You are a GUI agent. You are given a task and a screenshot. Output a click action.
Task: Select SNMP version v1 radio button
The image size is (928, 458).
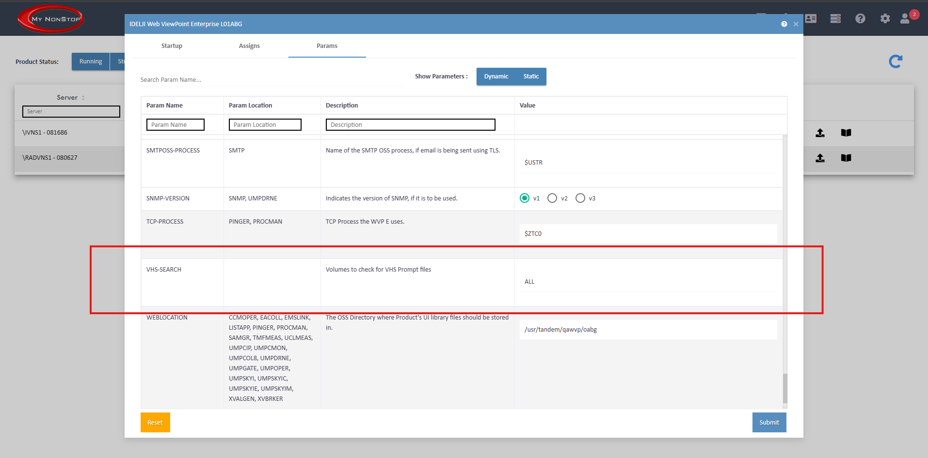pos(525,198)
